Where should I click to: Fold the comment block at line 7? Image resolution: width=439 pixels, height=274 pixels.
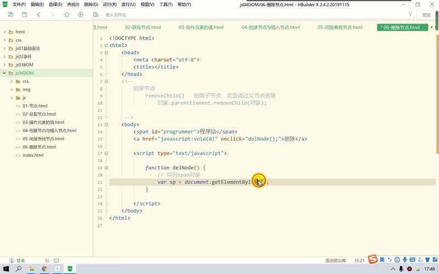106,81
